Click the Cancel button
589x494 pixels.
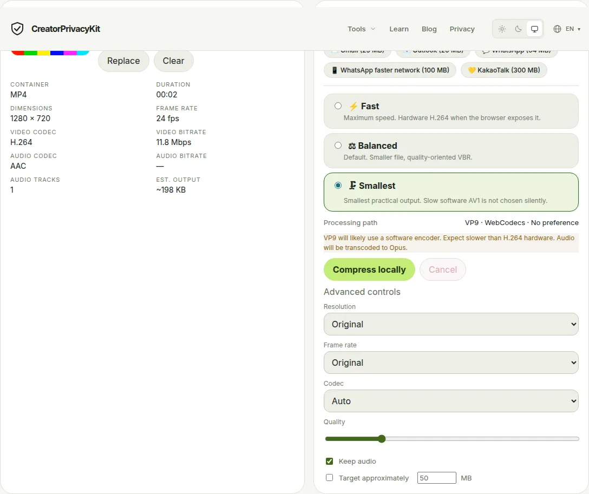point(443,269)
